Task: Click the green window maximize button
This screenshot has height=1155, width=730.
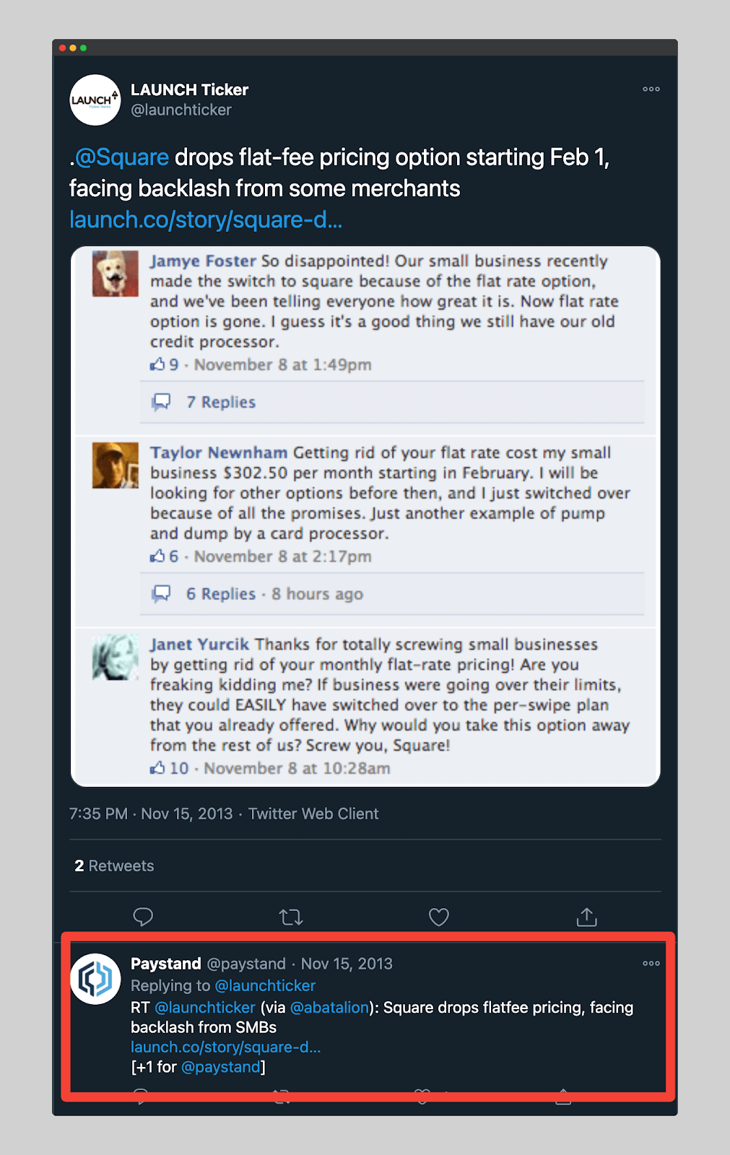Action: pyautogui.click(x=84, y=48)
